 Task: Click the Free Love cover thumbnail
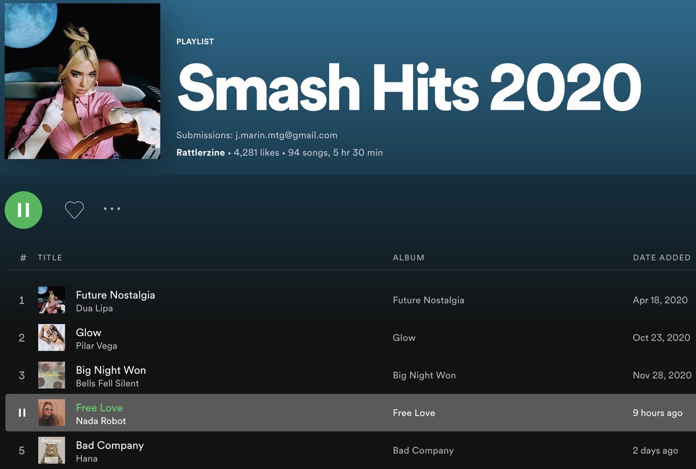coord(52,413)
